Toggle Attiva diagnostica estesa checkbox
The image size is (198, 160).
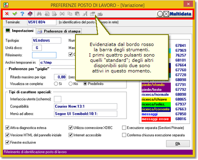pos(7,128)
